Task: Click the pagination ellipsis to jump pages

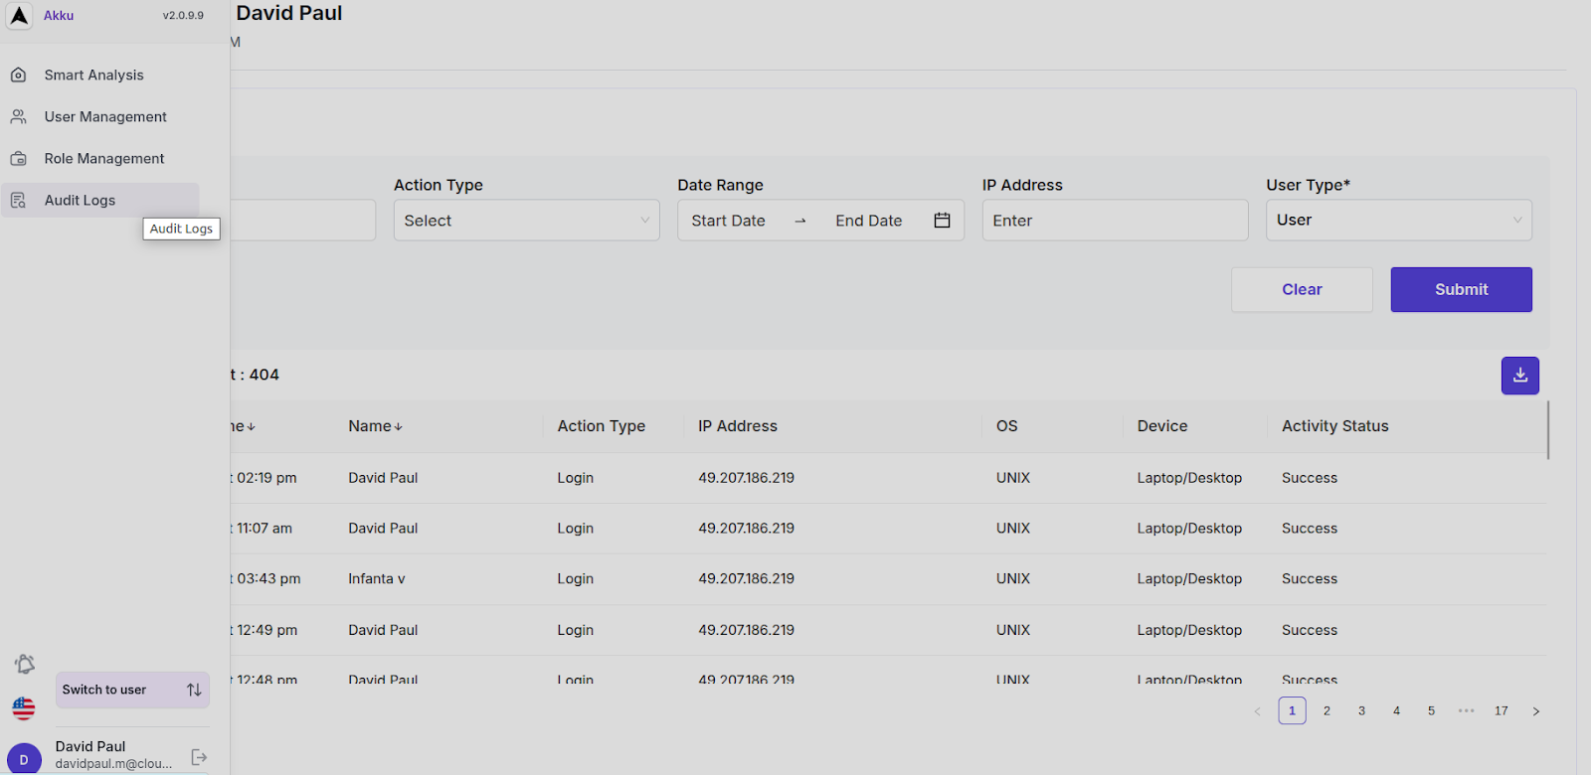Action: pyautogui.click(x=1466, y=711)
